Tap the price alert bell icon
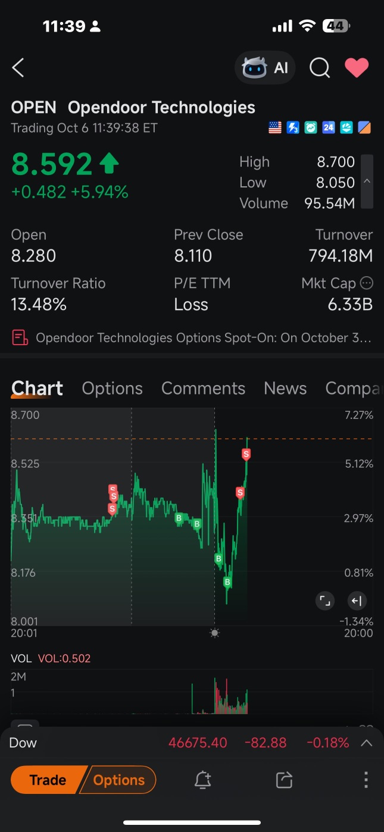 pos(203,780)
